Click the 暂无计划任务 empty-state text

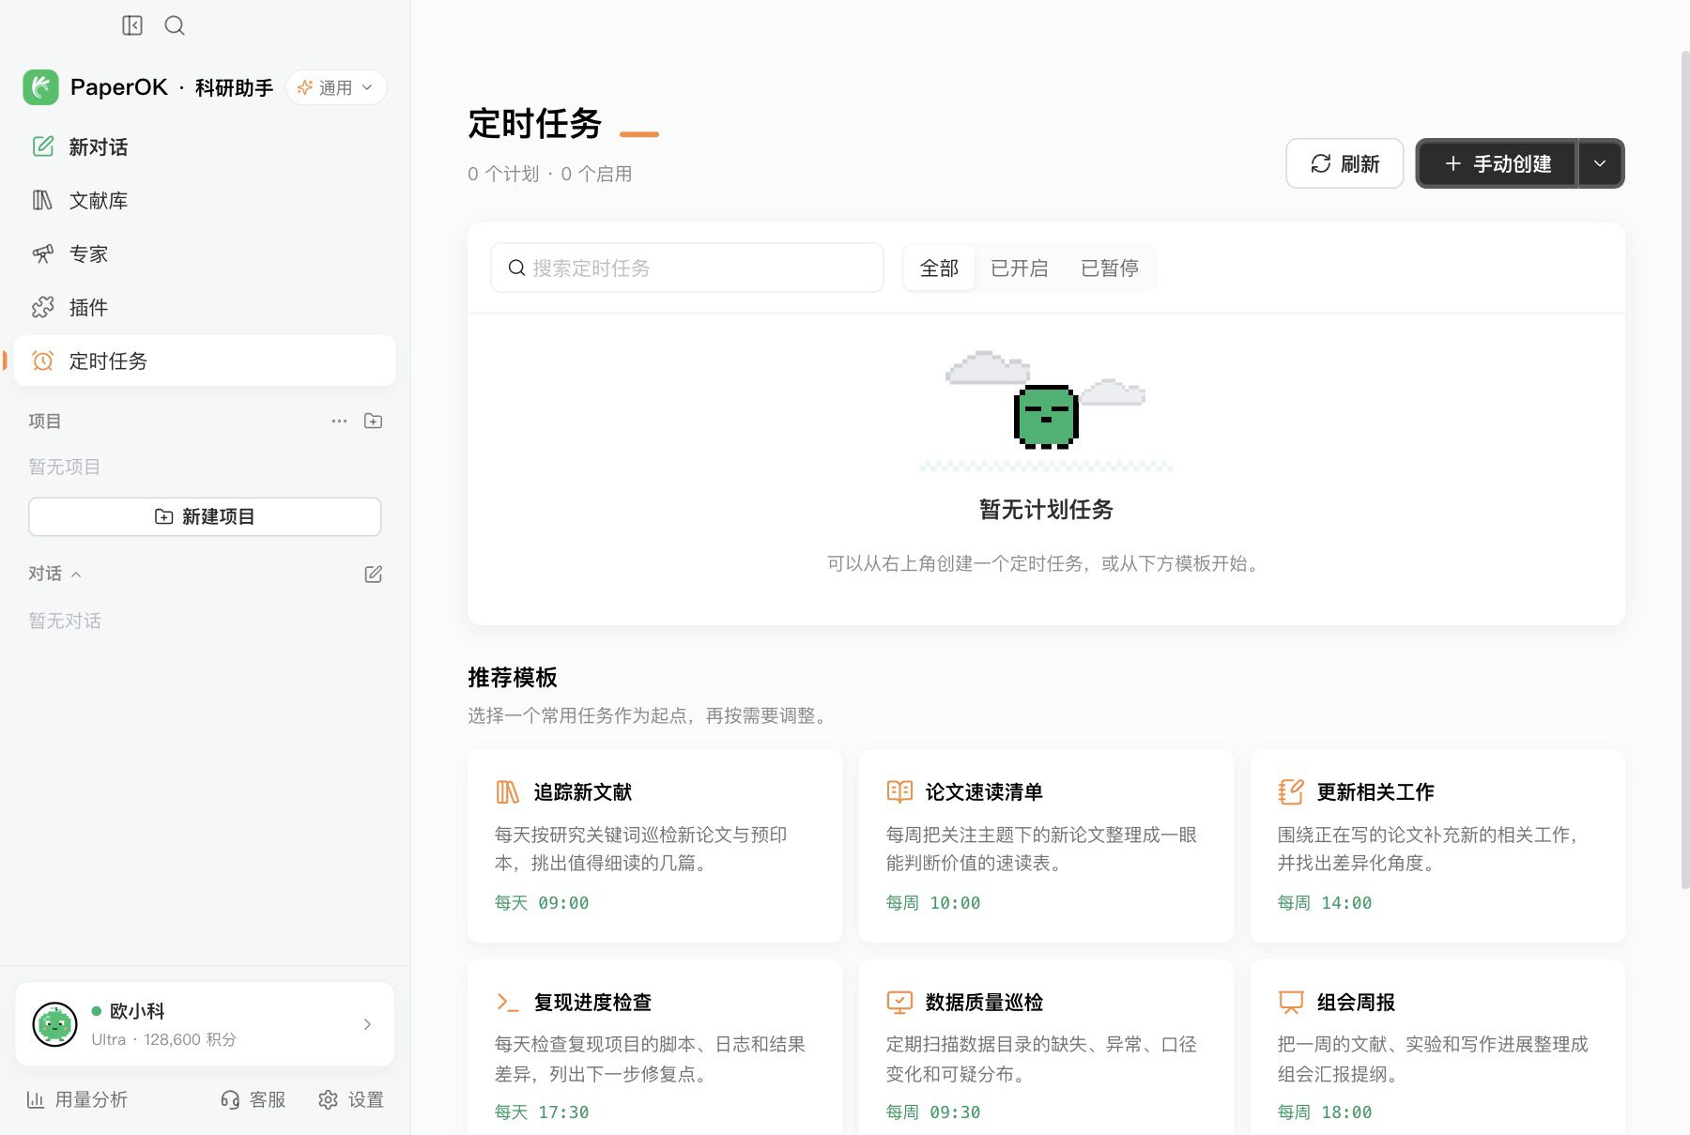[x=1046, y=509]
